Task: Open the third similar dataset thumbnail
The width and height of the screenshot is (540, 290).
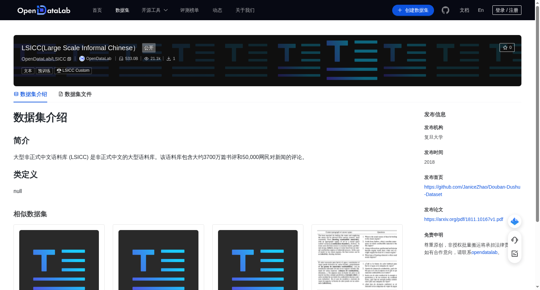Action: pyautogui.click(x=258, y=260)
